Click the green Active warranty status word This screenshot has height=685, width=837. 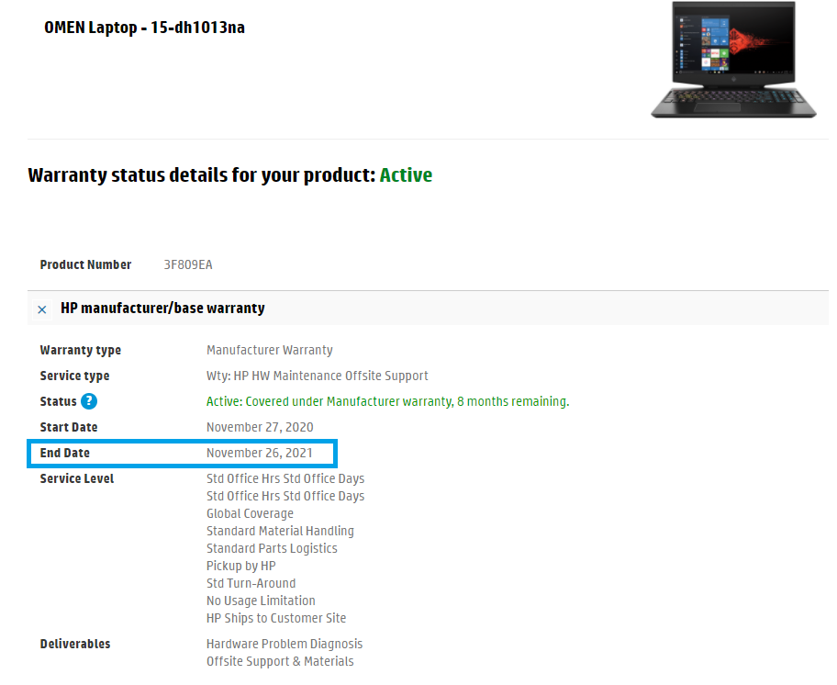pyautogui.click(x=406, y=175)
